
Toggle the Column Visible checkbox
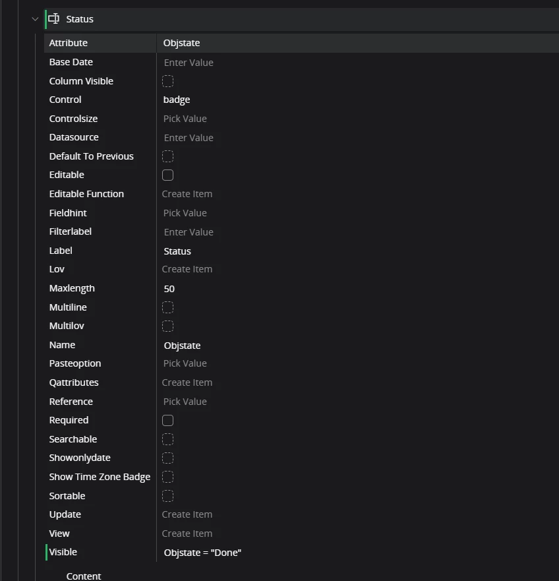pyautogui.click(x=168, y=81)
